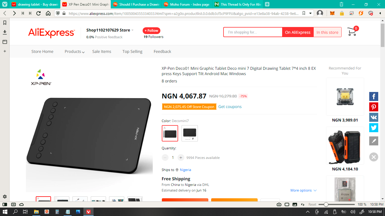Open the closed tabs trash can
The image size is (385, 216).
pyautogui.click(x=341, y=4)
